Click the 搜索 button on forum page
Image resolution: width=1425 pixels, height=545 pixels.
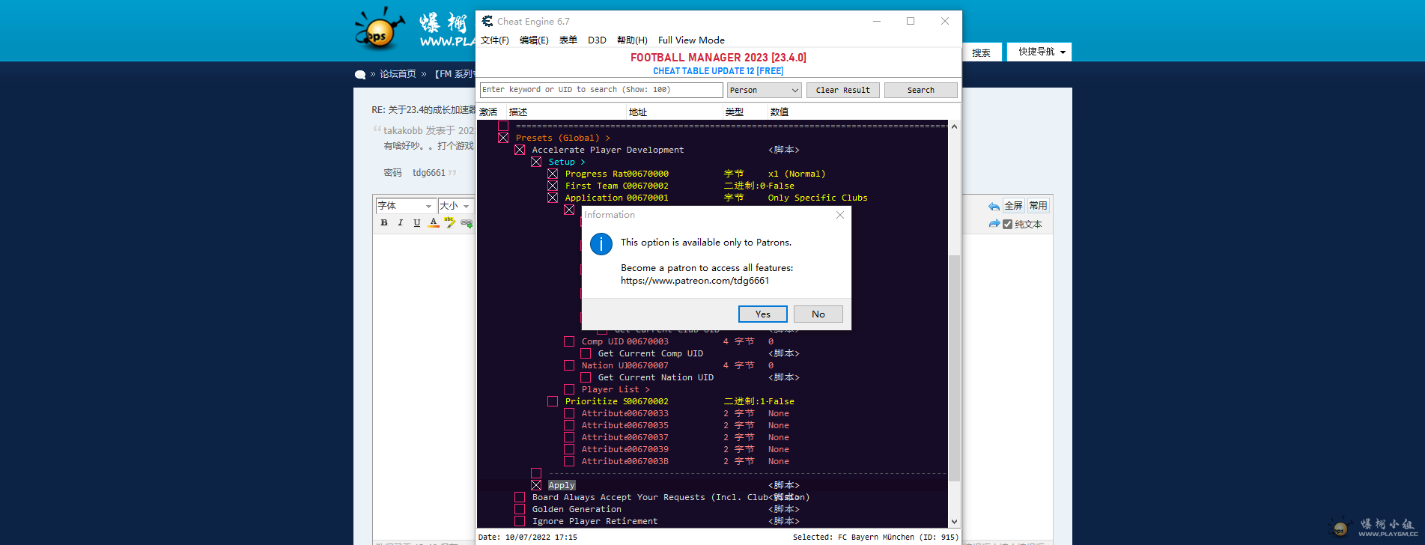tap(981, 52)
